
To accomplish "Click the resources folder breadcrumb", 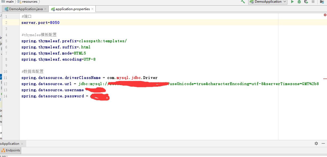I will tap(29, 2).
